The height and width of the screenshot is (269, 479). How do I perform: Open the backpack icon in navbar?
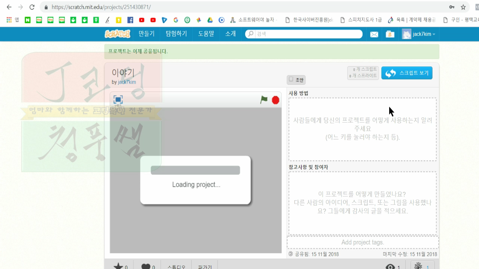pyautogui.click(x=390, y=34)
